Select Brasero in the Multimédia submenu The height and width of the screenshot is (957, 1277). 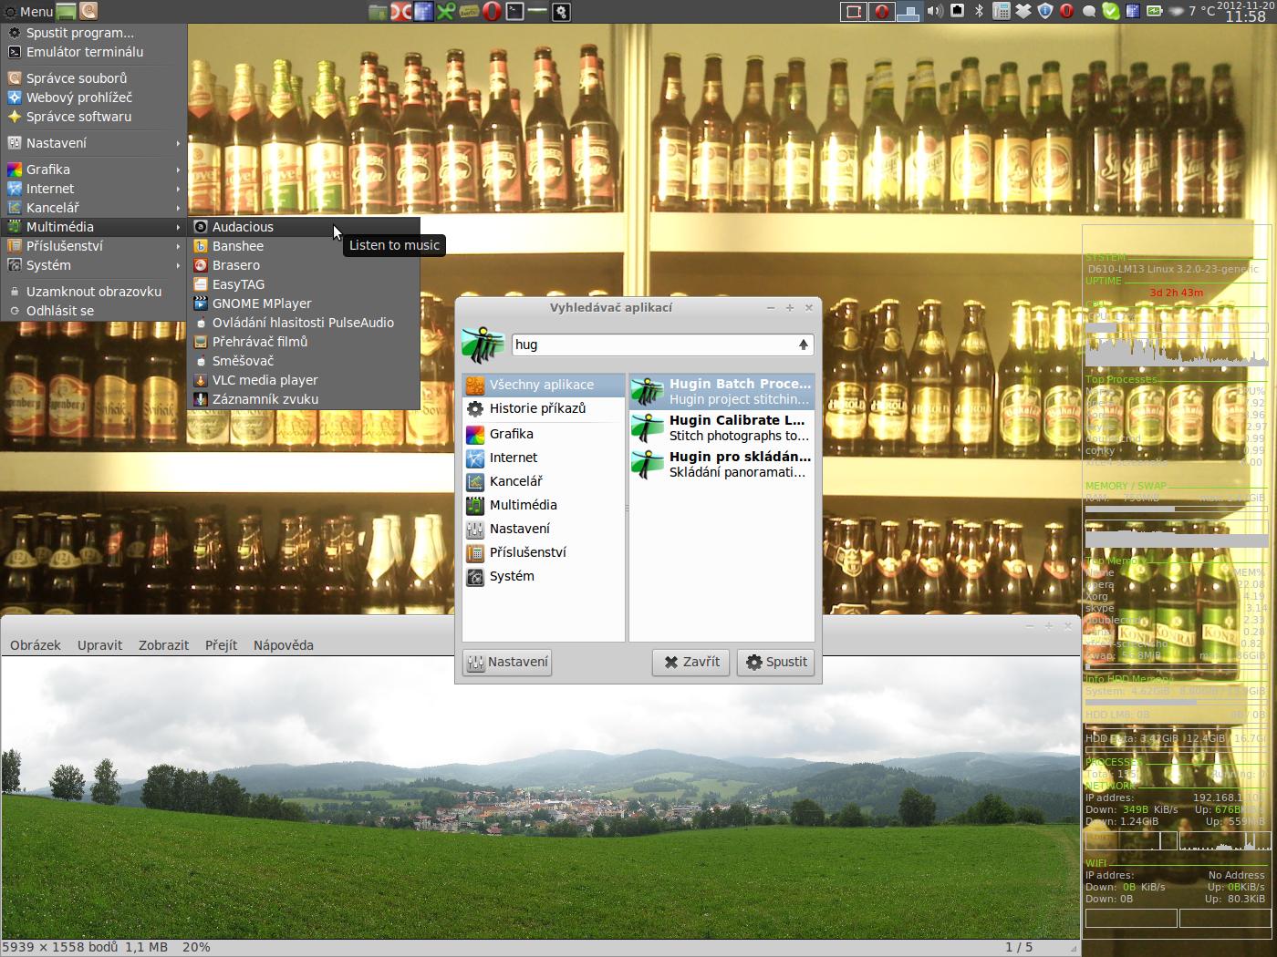click(235, 265)
